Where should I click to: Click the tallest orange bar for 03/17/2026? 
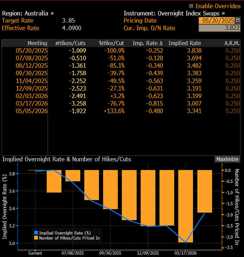click(185, 206)
